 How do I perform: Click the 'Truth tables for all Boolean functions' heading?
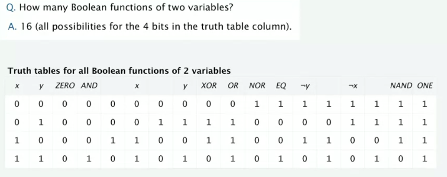click(x=120, y=70)
